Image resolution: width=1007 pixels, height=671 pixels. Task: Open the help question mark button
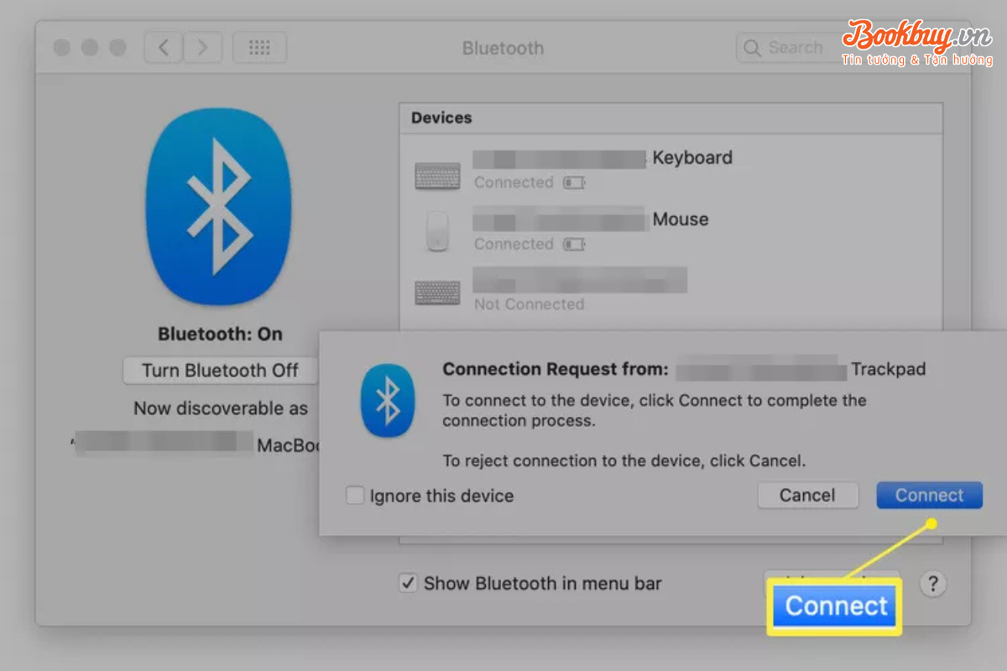[x=932, y=584]
